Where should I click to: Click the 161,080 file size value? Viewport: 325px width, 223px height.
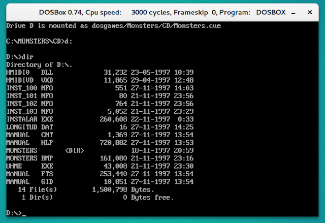click(x=113, y=158)
